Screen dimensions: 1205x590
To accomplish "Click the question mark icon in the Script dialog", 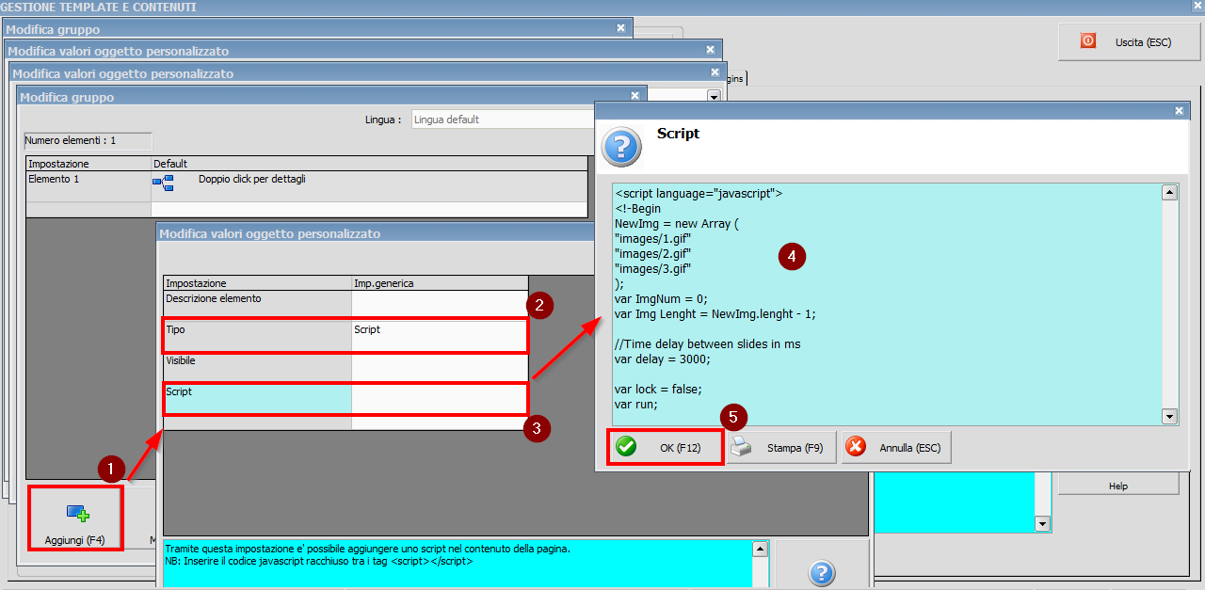I will [x=621, y=147].
